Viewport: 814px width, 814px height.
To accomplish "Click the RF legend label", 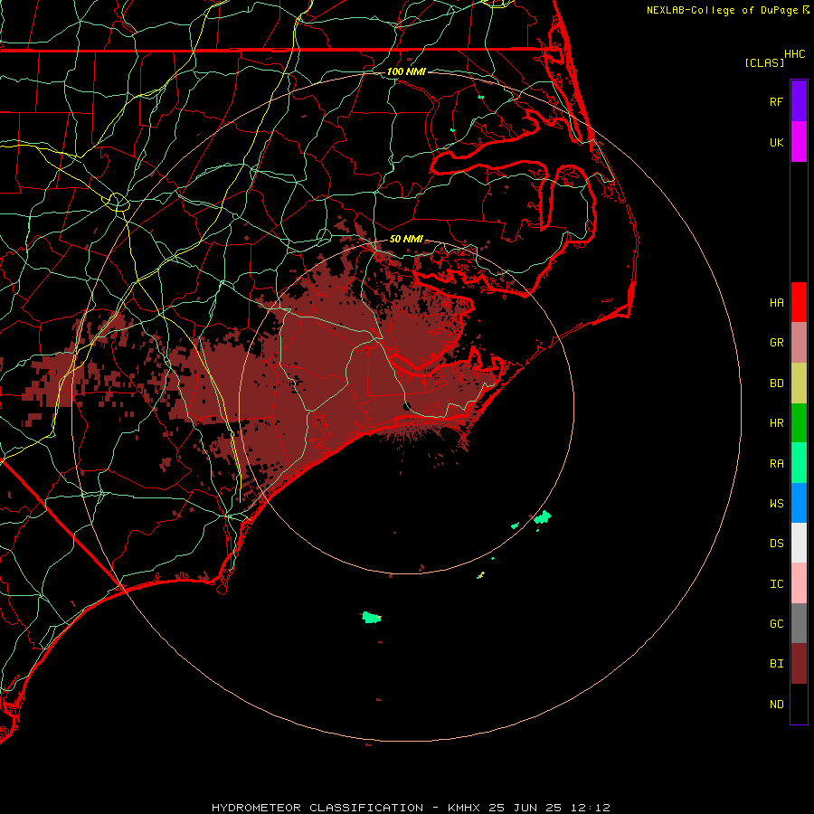I will [x=776, y=101].
